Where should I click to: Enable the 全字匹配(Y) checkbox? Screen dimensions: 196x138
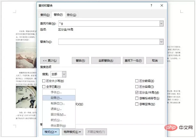click(x=44, y=87)
